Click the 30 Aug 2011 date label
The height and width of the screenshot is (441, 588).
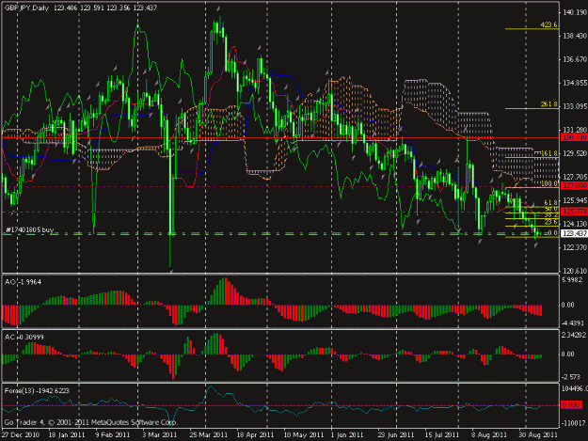tap(538, 435)
